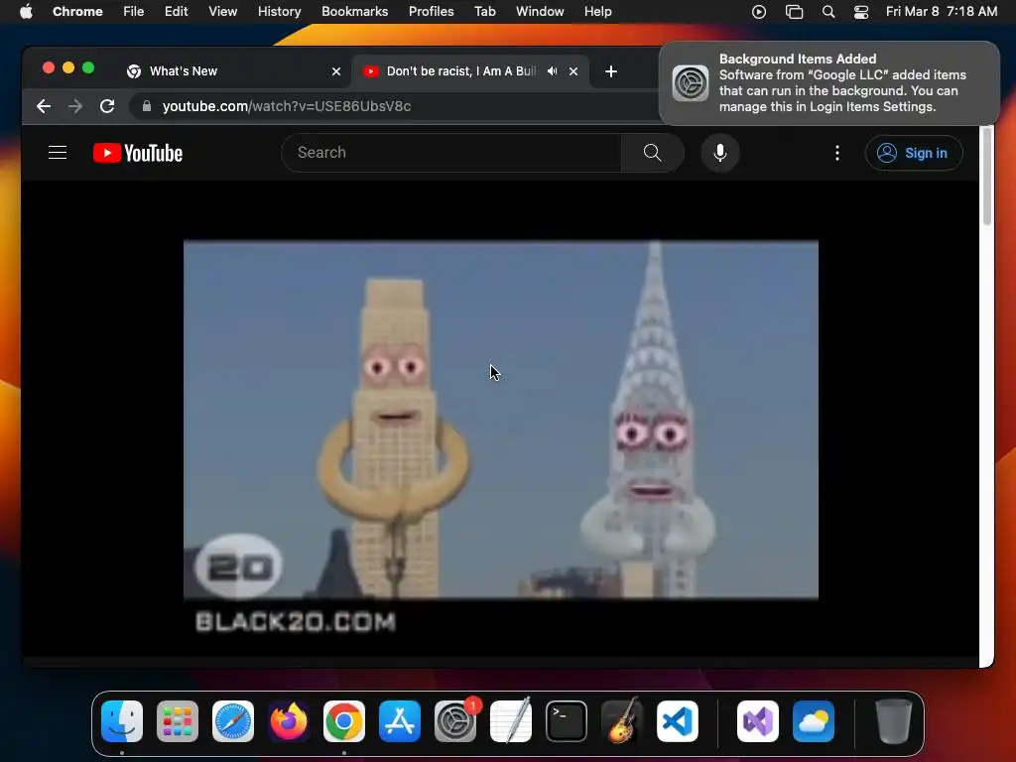Image resolution: width=1016 pixels, height=762 pixels.
Task: Click the date and time in the menu bar
Action: 942,12
